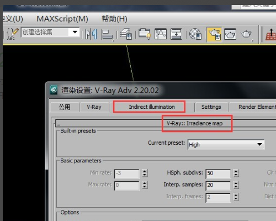Screen dimensions: 276x221
Task: Switch to the Indirect illumination tab
Action: tap(152, 107)
